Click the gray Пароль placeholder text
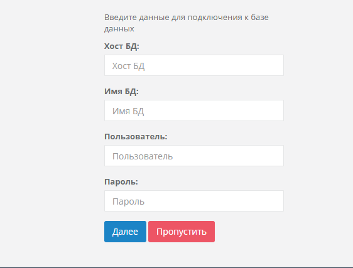353x268 pixels. tap(128, 202)
